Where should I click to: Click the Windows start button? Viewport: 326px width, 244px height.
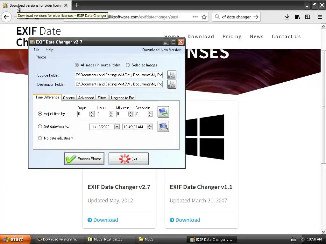(15, 240)
